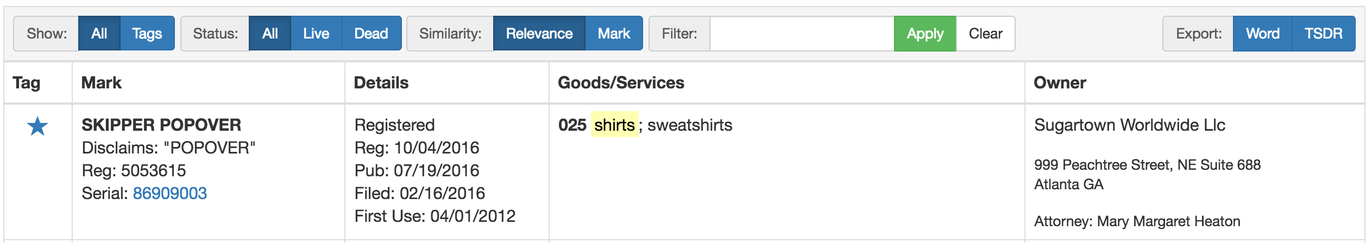The width and height of the screenshot is (1372, 243).
Task: Show only Tags
Action: click(x=147, y=34)
